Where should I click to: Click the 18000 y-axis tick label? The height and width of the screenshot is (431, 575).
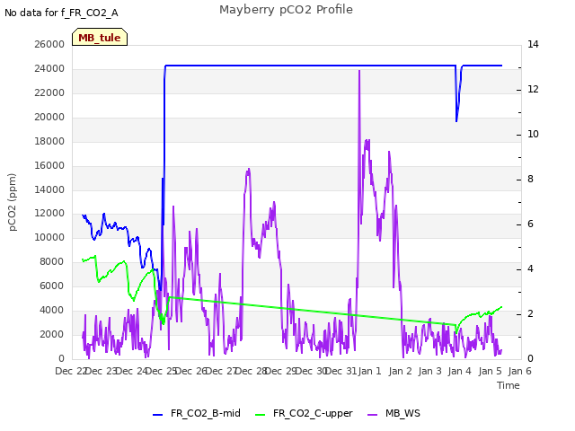coord(49,141)
